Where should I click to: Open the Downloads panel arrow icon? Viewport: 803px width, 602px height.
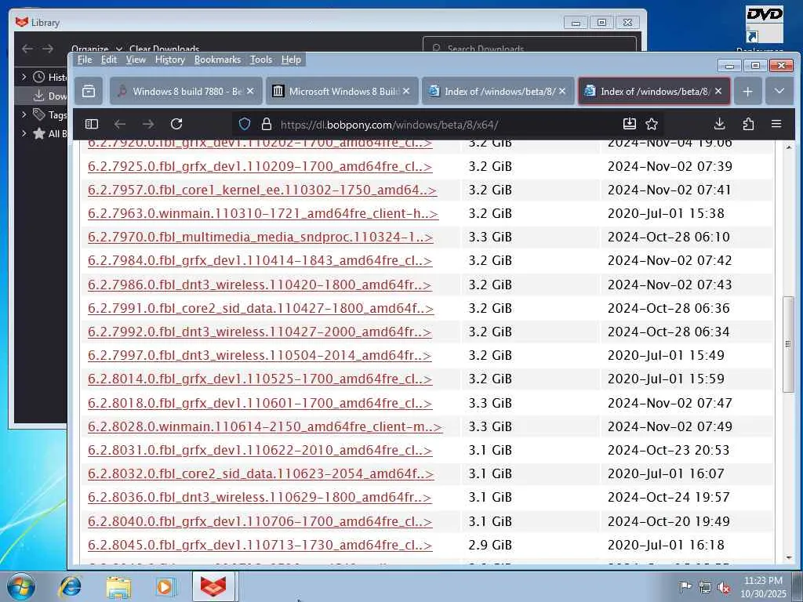pyautogui.click(x=720, y=124)
